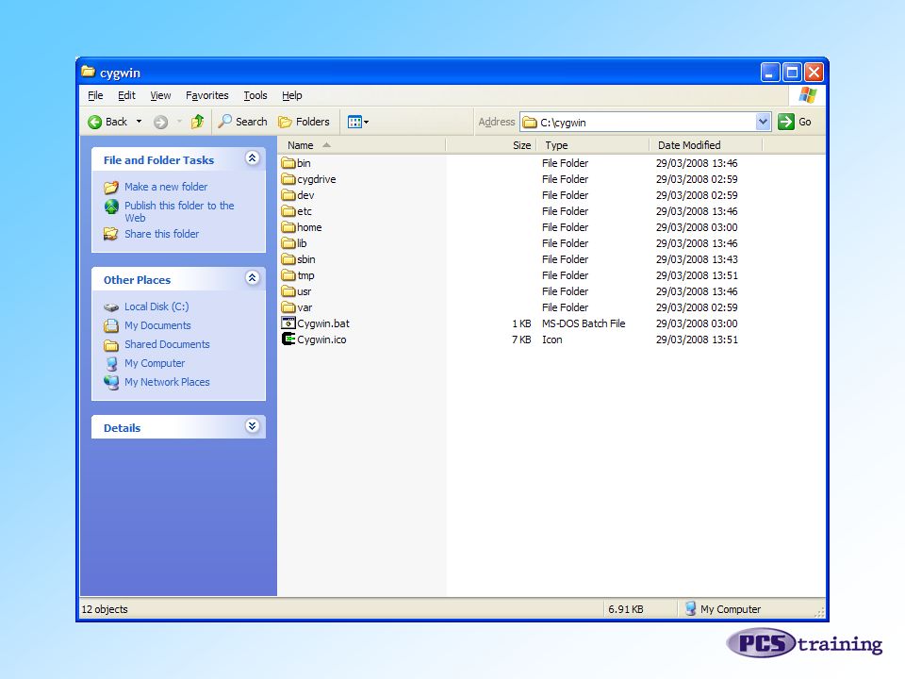Click the 6.91 KB status bar entry
The image size is (905, 679).
626,609
